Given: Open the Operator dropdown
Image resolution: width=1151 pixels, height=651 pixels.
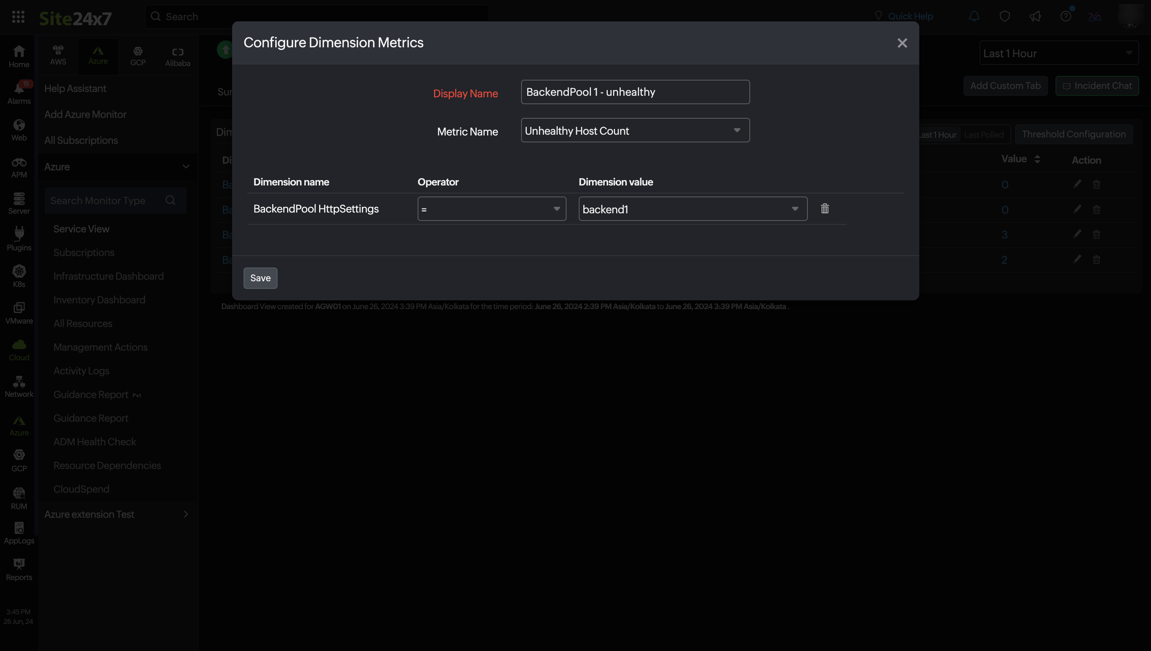Looking at the screenshot, I should 491,209.
